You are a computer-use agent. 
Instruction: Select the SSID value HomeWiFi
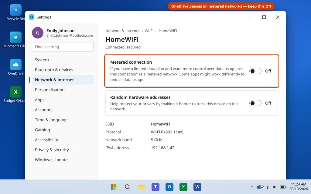pos(160,124)
